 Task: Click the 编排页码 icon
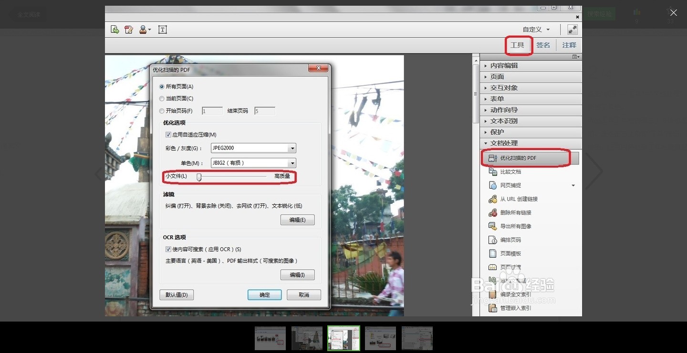coord(493,240)
